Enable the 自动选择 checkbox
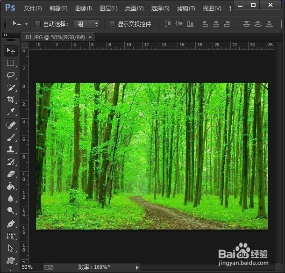 click(x=37, y=24)
